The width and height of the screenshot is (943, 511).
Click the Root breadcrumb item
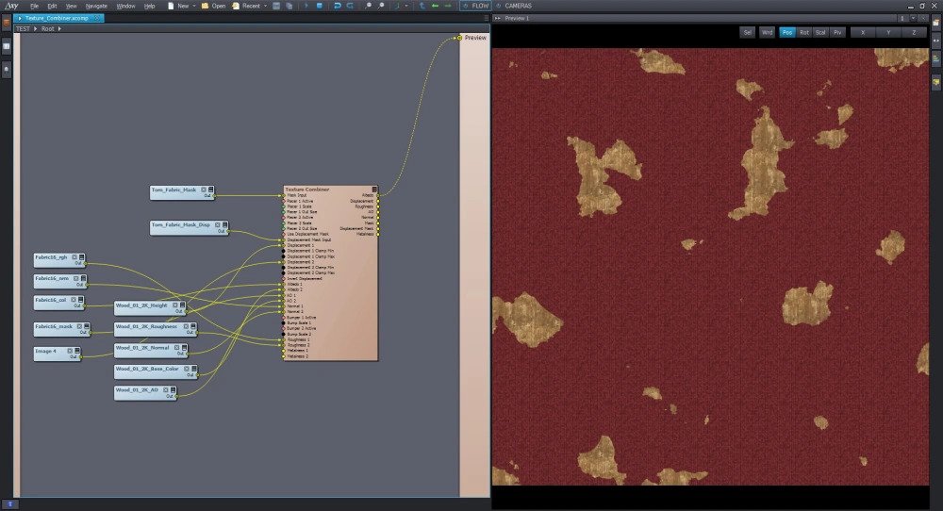[47, 29]
